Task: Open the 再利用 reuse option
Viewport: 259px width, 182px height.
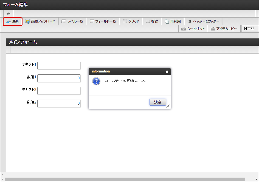Action: tap(173, 21)
